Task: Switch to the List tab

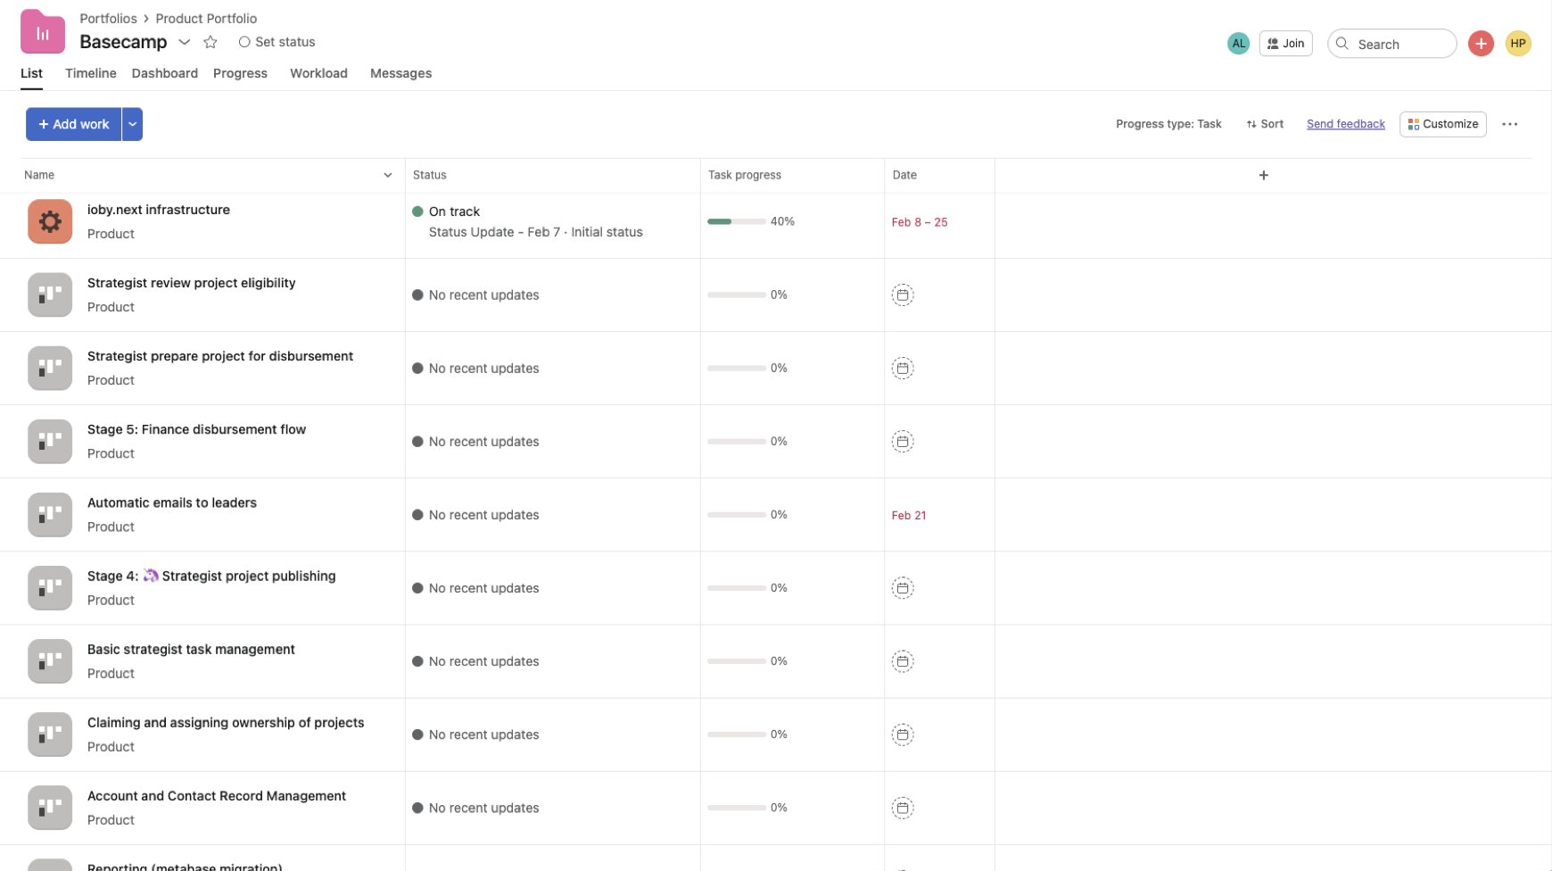Action: tap(31, 73)
